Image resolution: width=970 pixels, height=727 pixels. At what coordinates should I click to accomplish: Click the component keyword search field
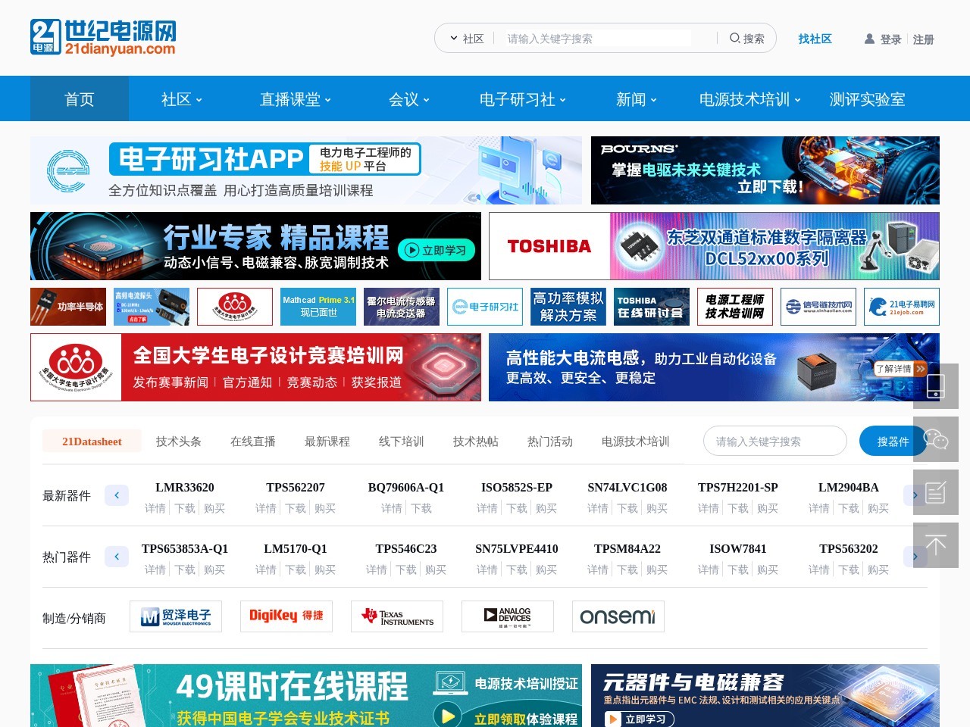click(x=774, y=442)
